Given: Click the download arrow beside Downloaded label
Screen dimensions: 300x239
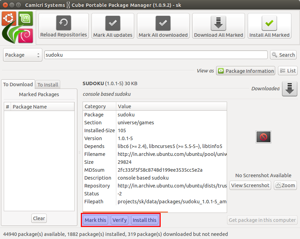Looking at the screenshot, I should 289,89.
